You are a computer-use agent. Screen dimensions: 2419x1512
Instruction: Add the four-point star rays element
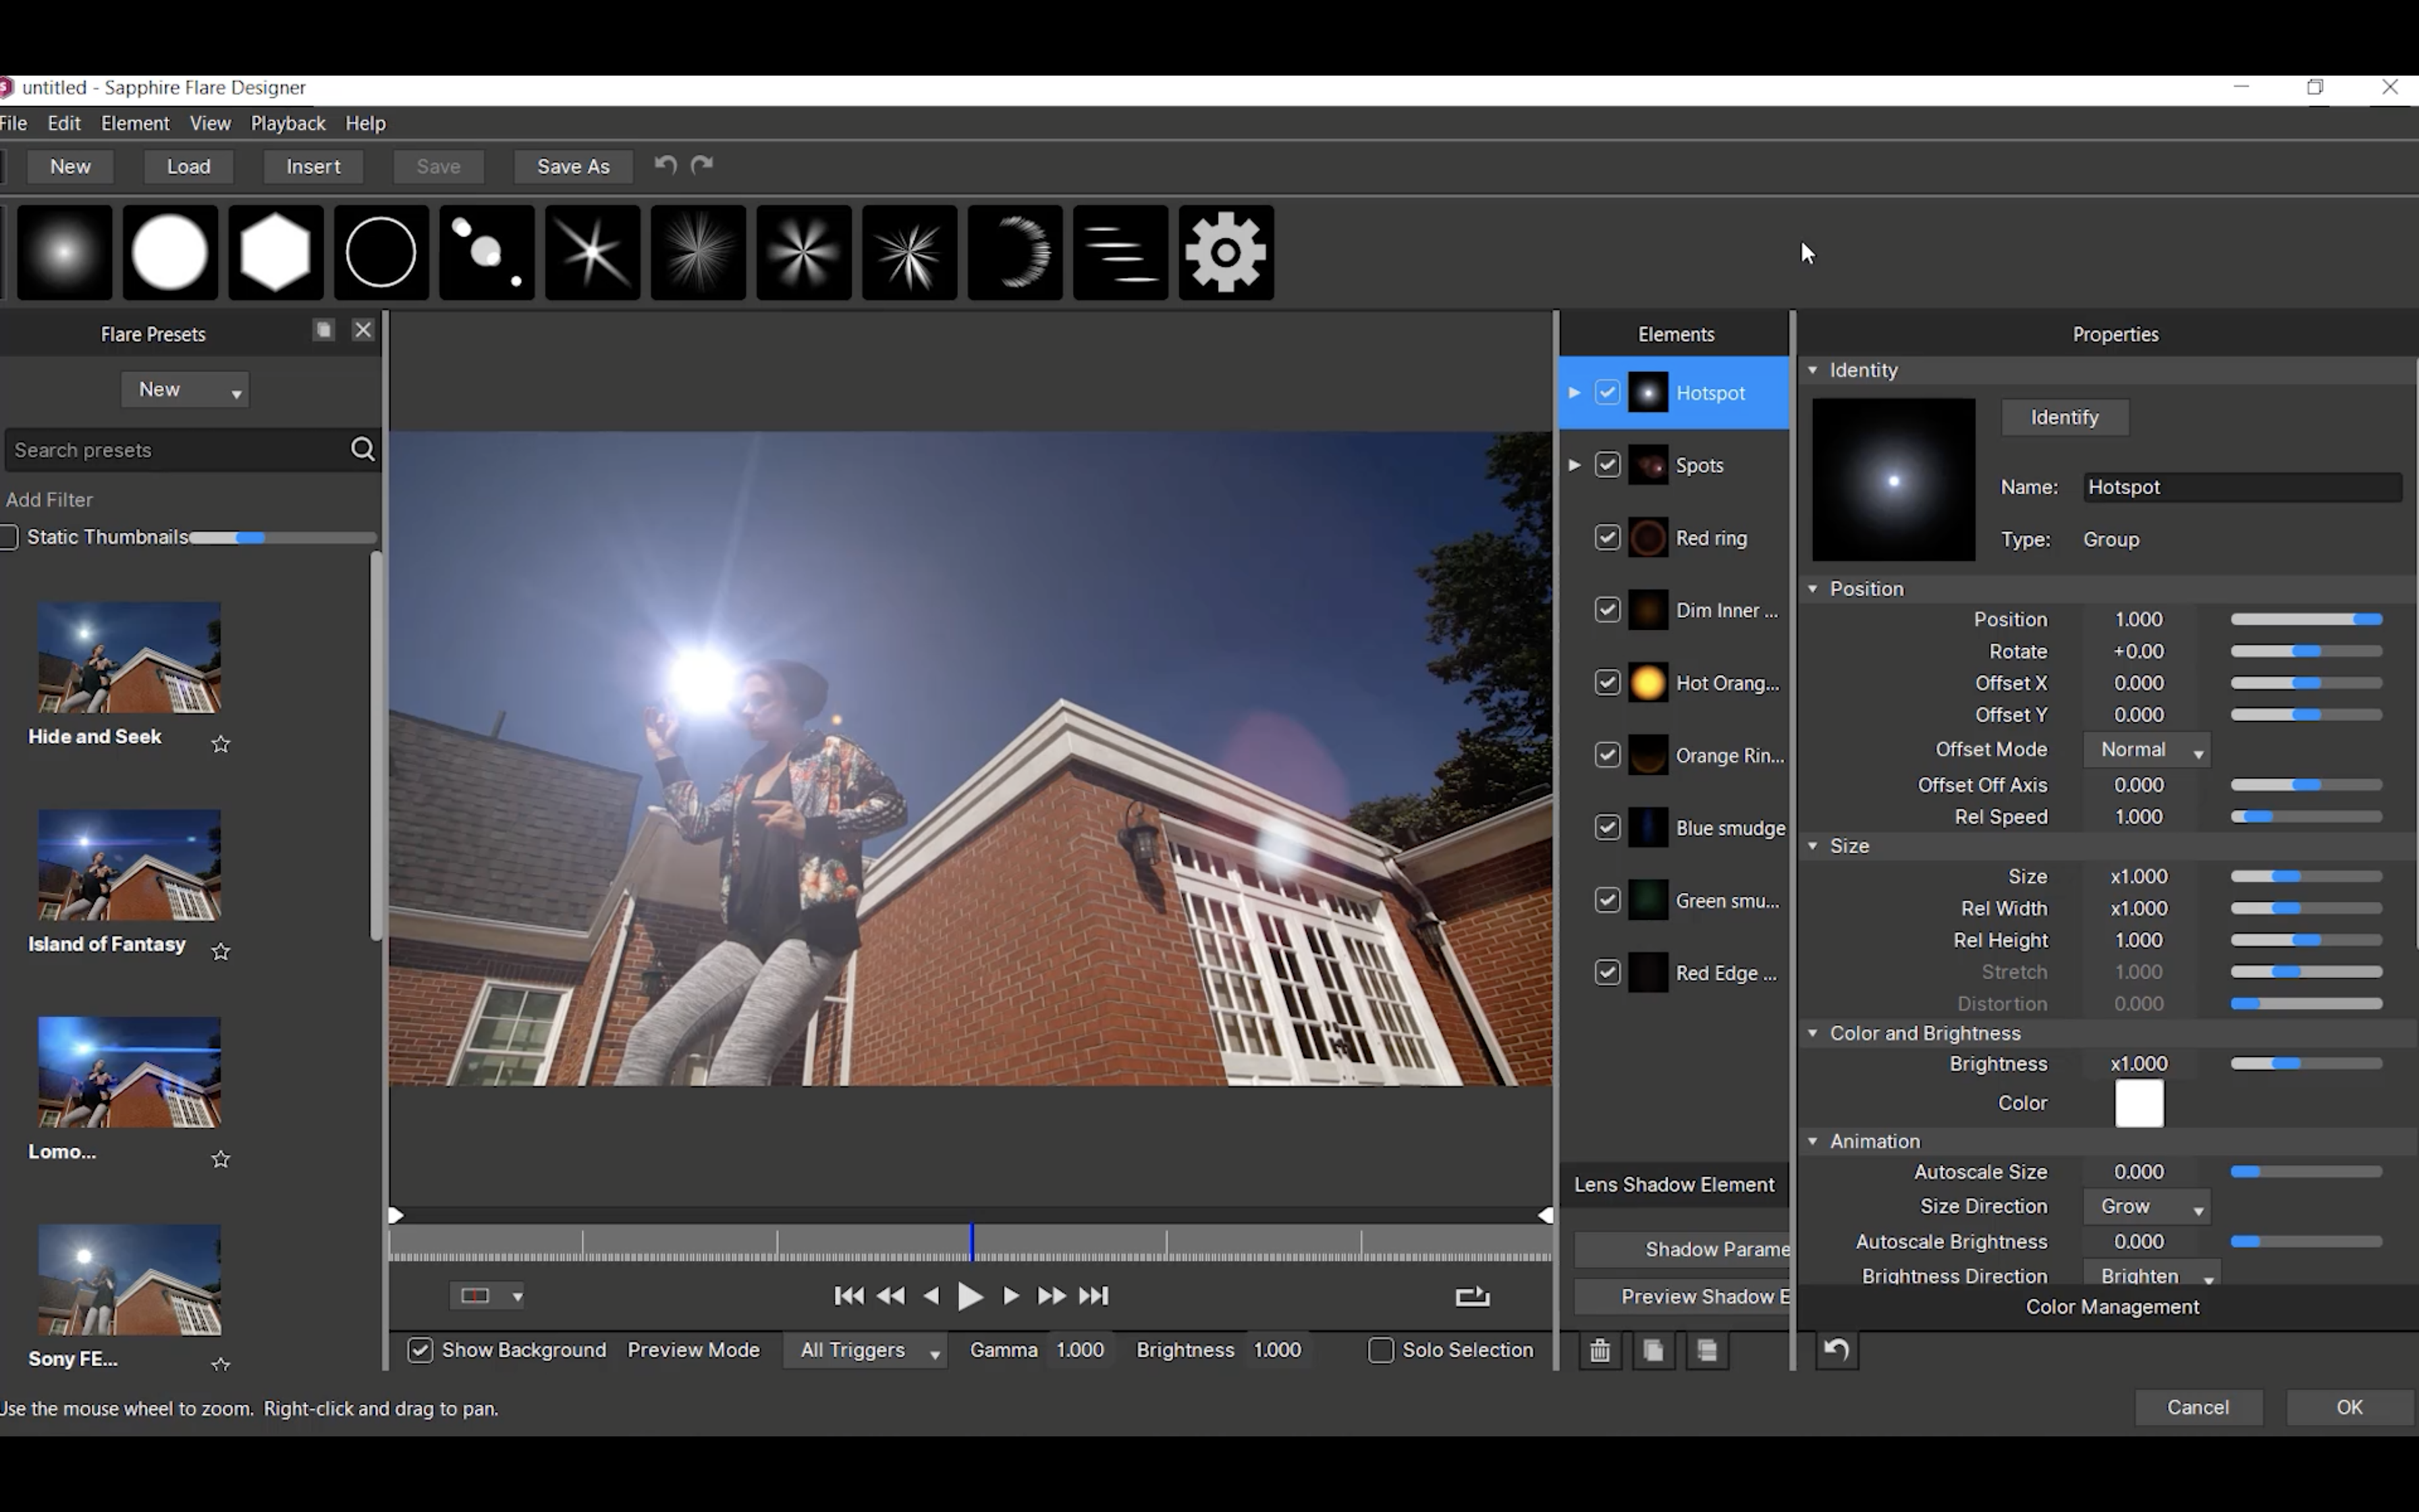pos(593,252)
